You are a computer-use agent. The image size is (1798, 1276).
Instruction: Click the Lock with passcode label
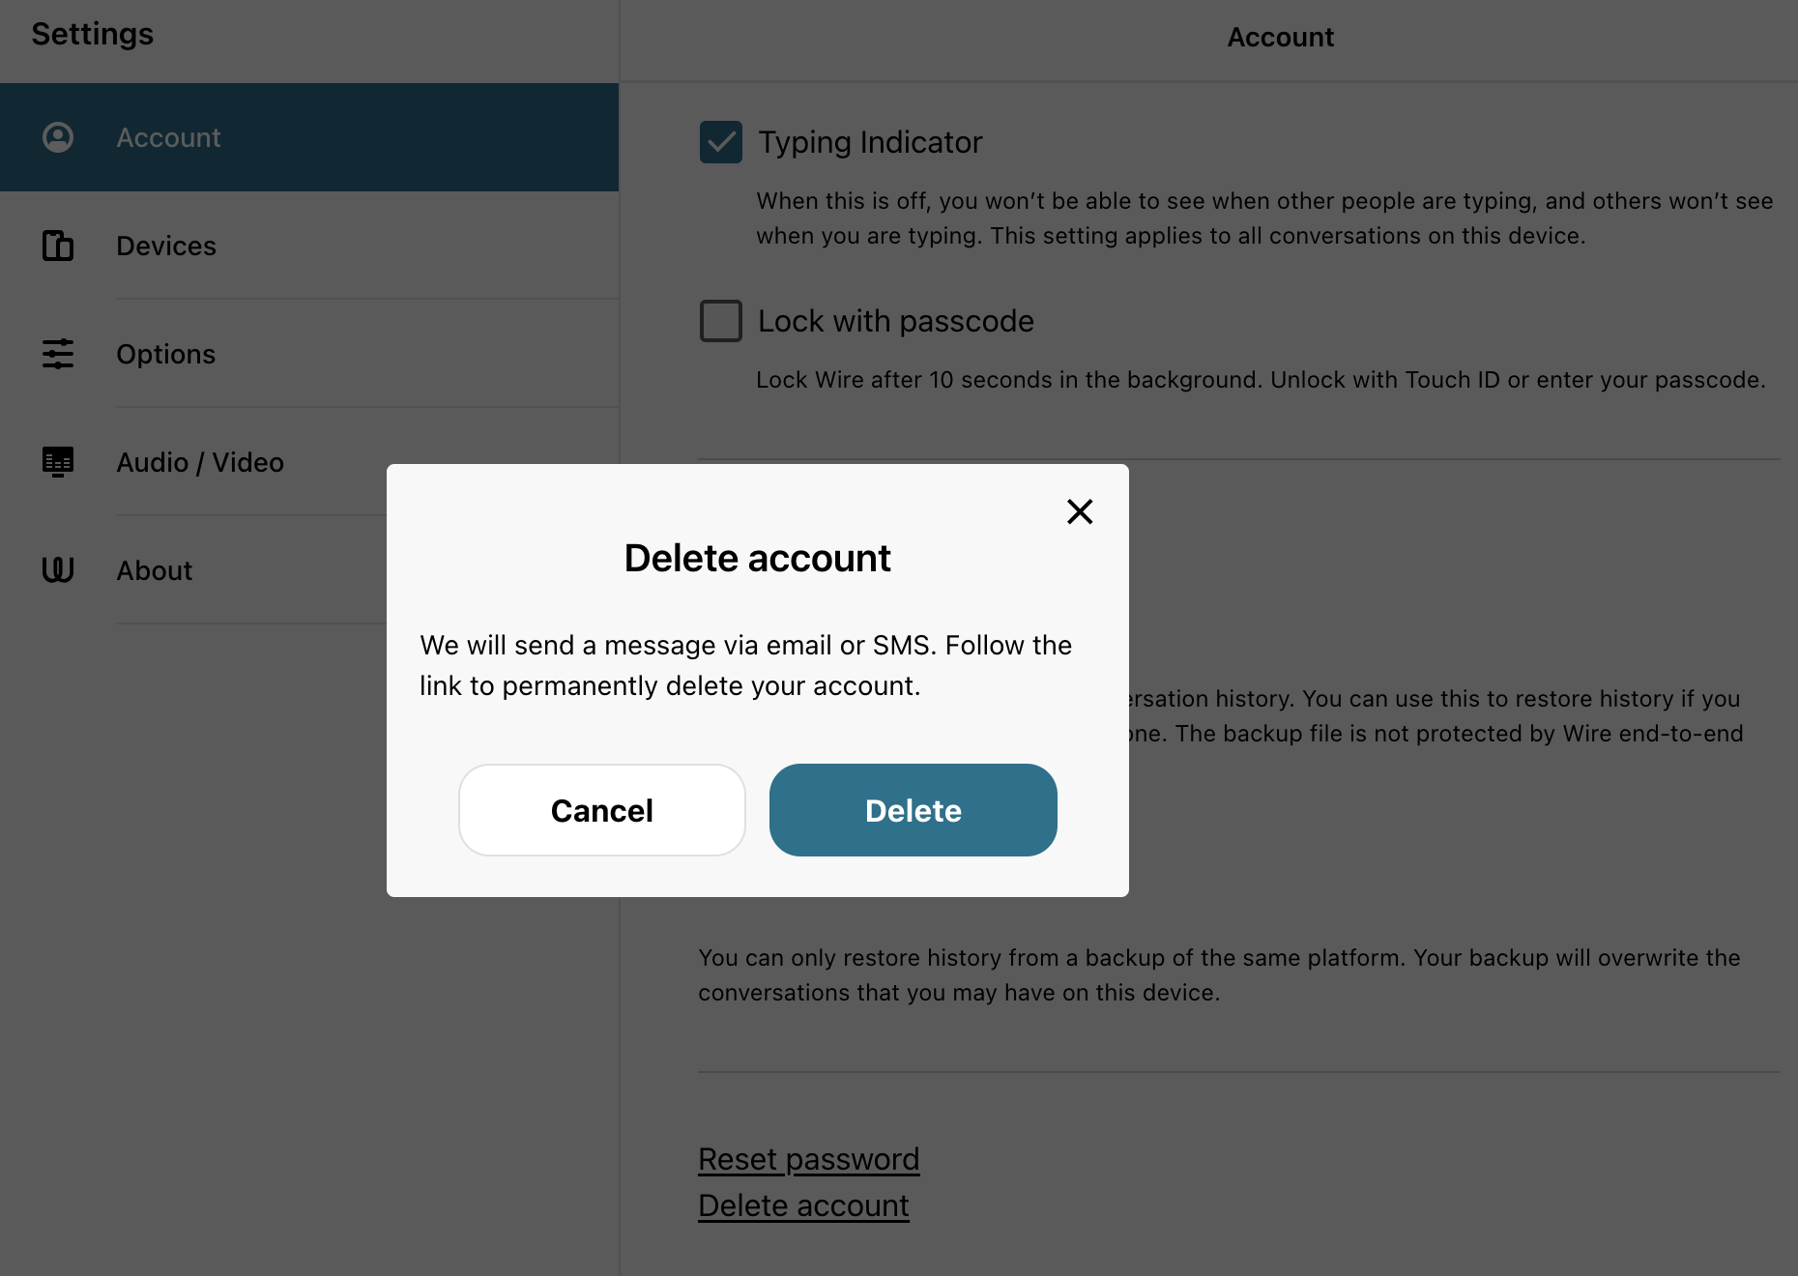click(x=896, y=321)
